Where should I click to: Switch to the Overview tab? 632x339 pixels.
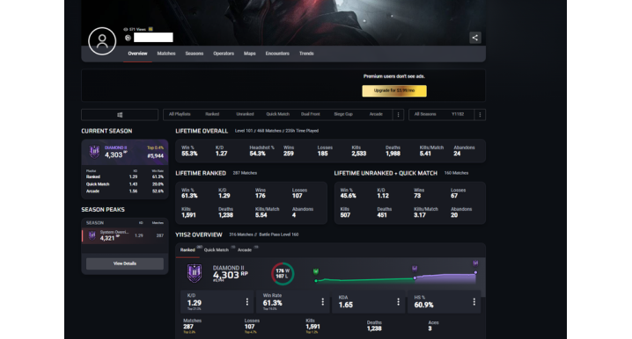click(x=137, y=54)
